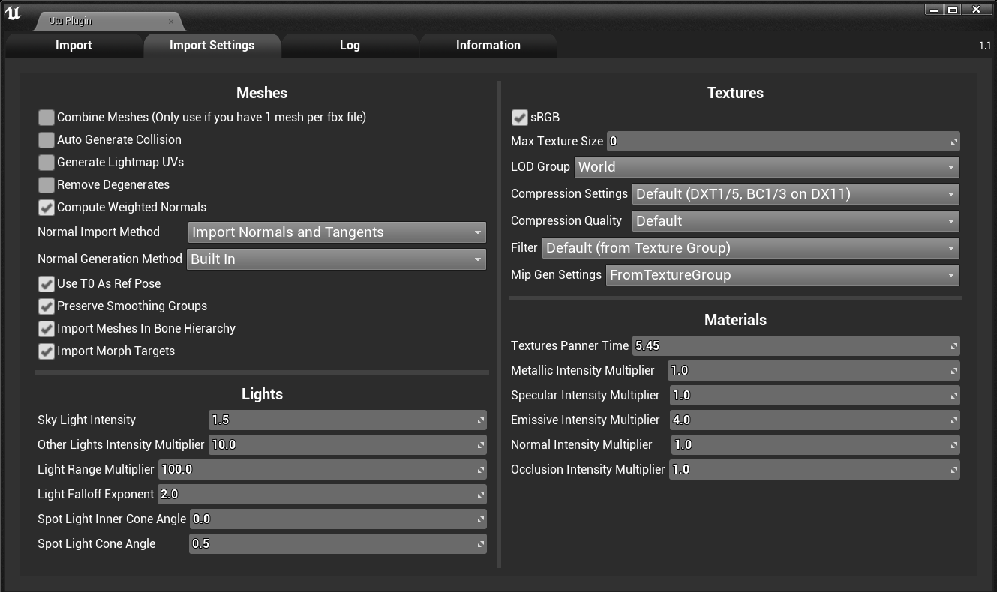The width and height of the screenshot is (997, 592).
Task: Click the drag arrow icon on Occlusion Intensity Multiplier
Action: point(953,469)
